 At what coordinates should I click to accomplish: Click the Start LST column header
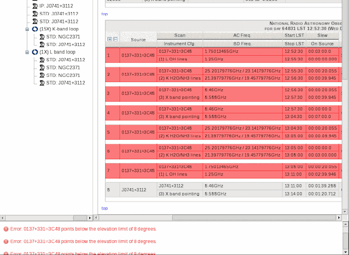click(293, 35)
